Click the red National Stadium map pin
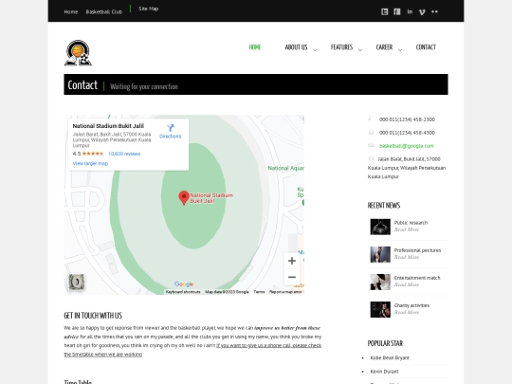512x384 pixels. click(x=184, y=198)
